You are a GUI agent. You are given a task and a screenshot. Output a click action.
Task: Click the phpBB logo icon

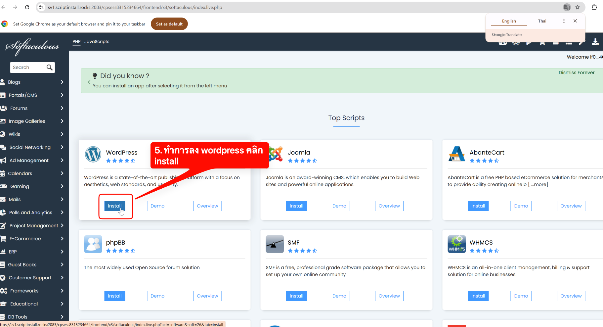point(93,244)
